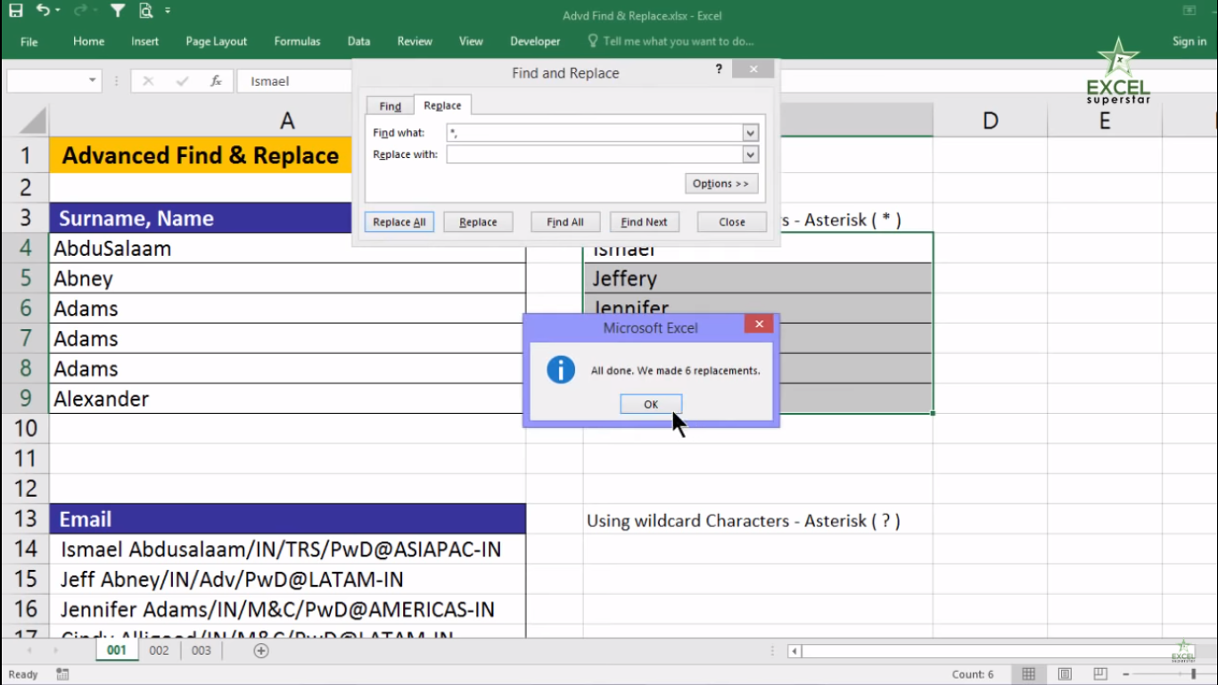
Task: Switch to sheet tab 002
Action: pyautogui.click(x=159, y=650)
